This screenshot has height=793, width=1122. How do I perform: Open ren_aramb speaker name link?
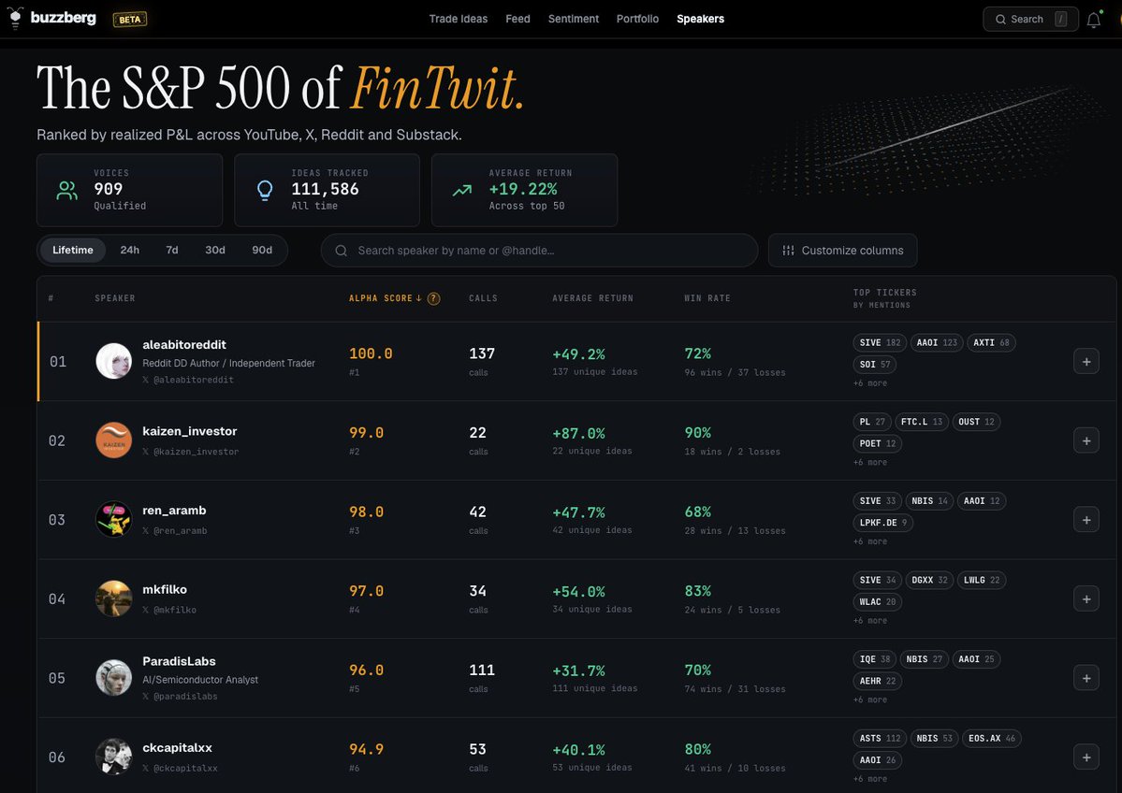coord(174,511)
